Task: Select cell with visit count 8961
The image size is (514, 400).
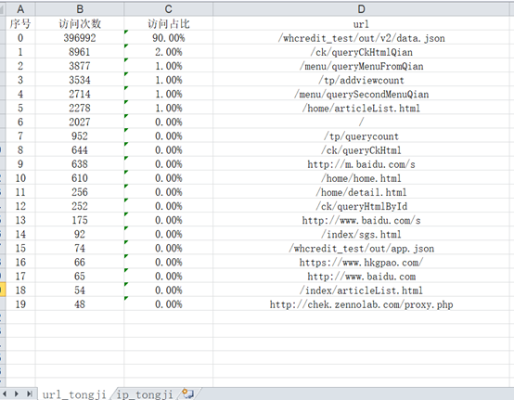Action: [80, 52]
